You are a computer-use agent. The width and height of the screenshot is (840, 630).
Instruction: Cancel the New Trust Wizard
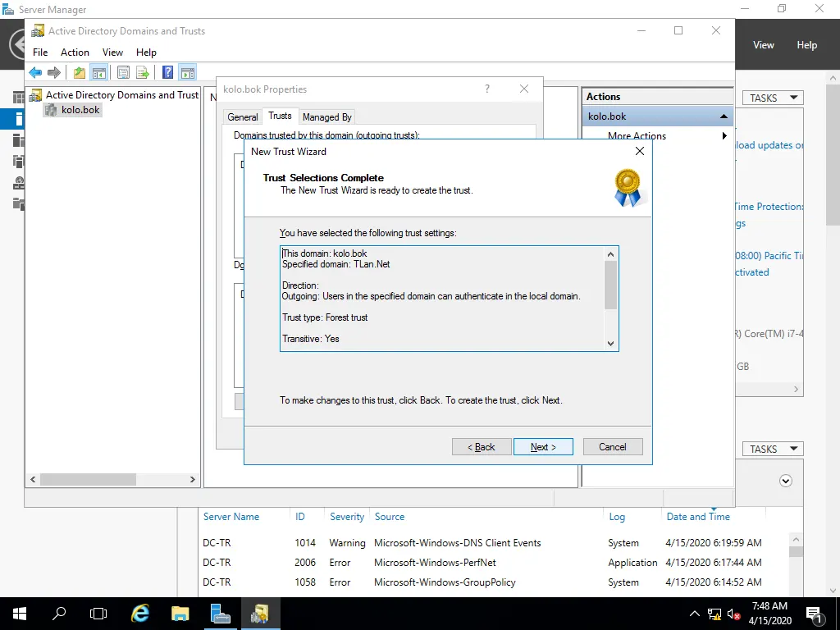point(613,447)
